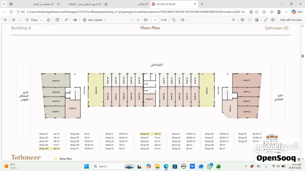Open the browser profile avatar
This screenshot has height=171, width=305.
(x=279, y=12)
